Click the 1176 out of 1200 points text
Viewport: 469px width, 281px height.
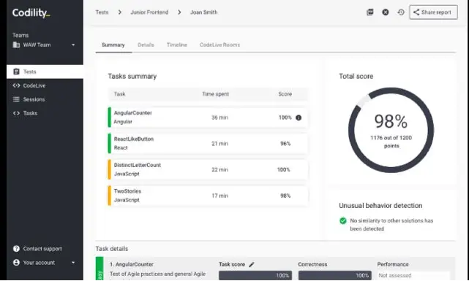pyautogui.click(x=391, y=142)
